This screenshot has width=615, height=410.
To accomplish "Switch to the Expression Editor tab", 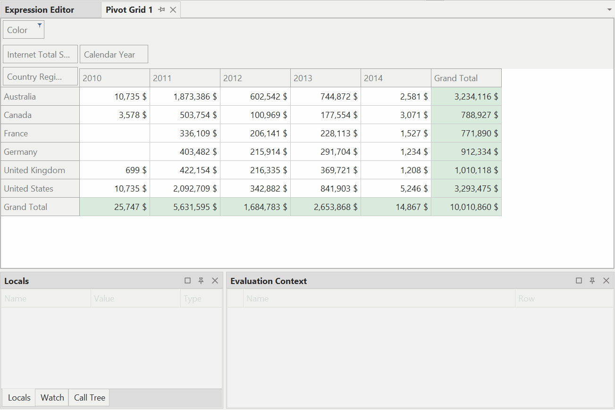I will point(40,10).
